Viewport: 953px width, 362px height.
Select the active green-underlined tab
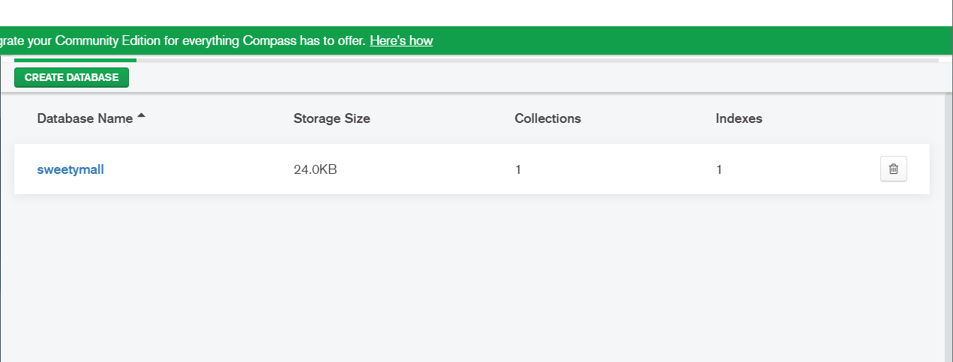tap(75, 59)
